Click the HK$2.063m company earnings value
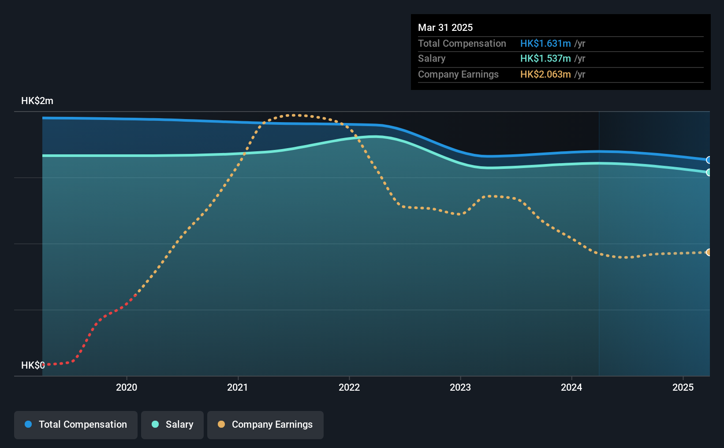Image resolution: width=724 pixels, height=448 pixels. [545, 74]
